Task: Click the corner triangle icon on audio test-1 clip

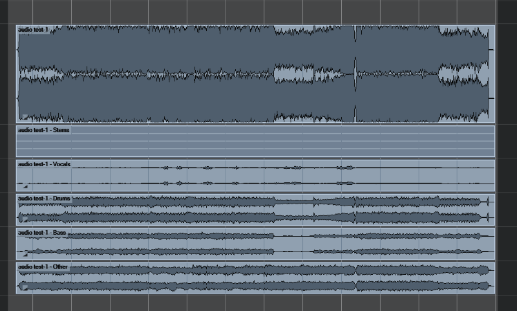Action: tap(23, 117)
